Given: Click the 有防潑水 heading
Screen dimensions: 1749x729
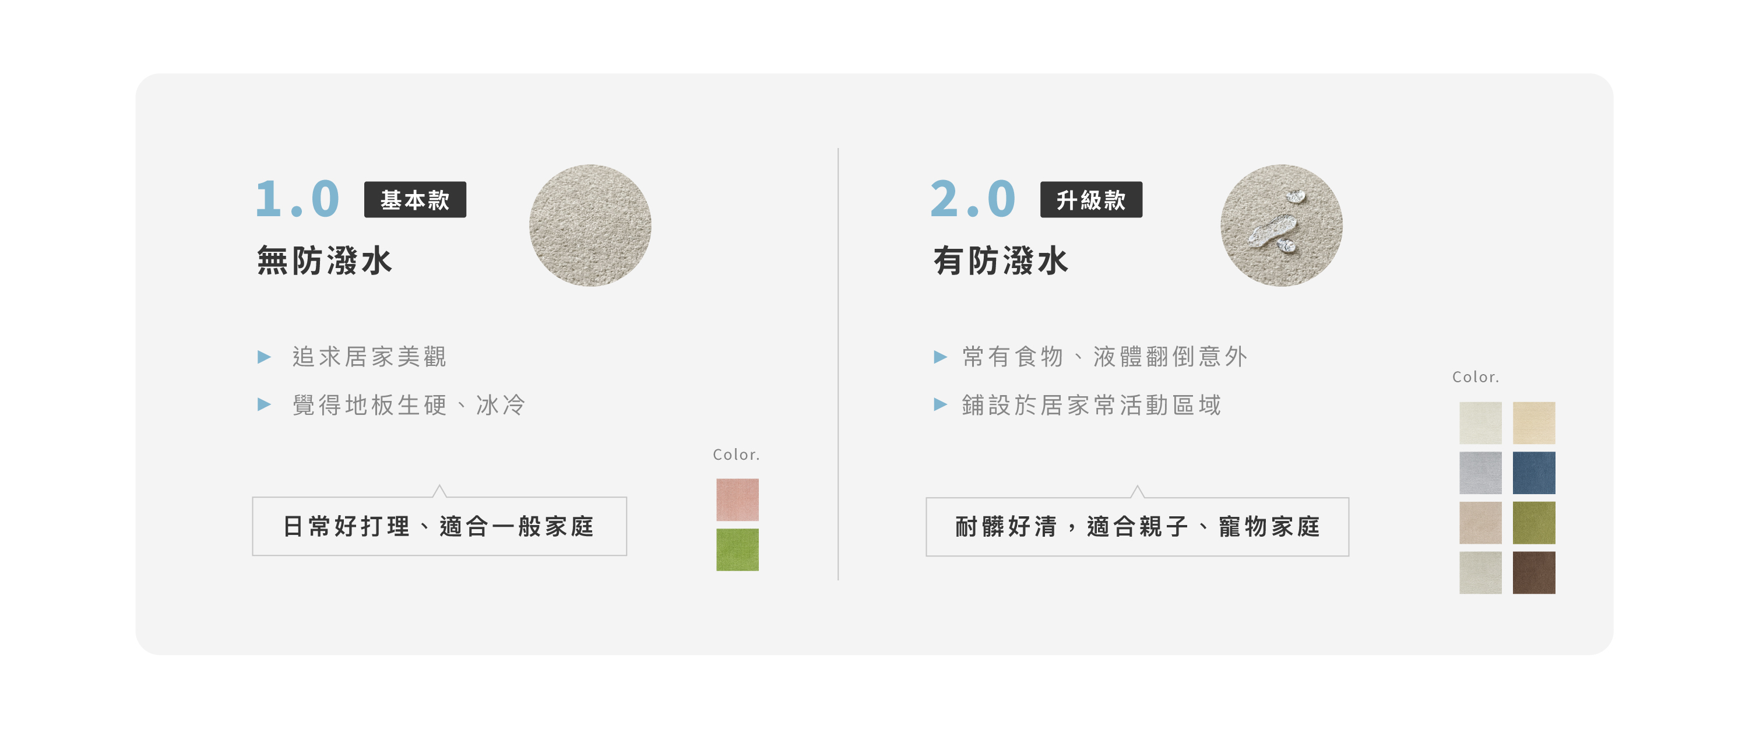Looking at the screenshot, I should [x=1001, y=261].
